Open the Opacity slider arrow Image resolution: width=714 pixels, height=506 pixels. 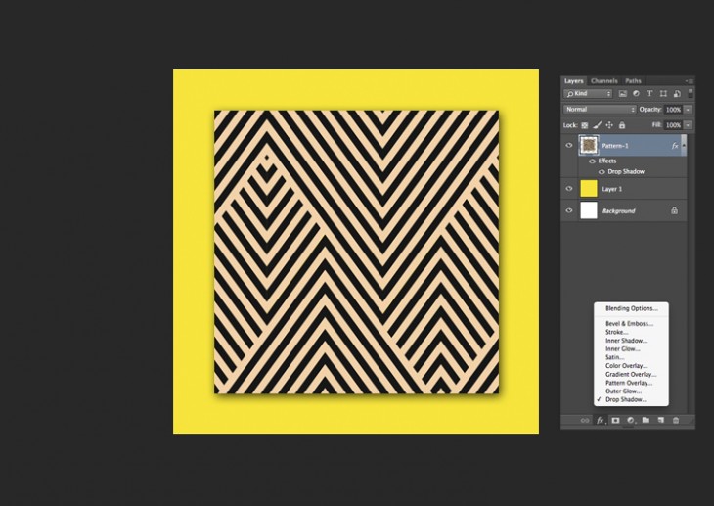[x=688, y=110]
